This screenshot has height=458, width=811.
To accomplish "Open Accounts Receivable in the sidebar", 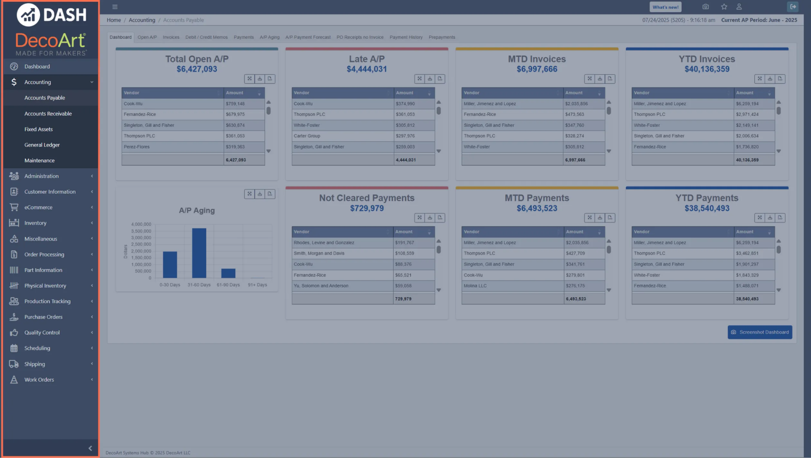I will click(48, 113).
